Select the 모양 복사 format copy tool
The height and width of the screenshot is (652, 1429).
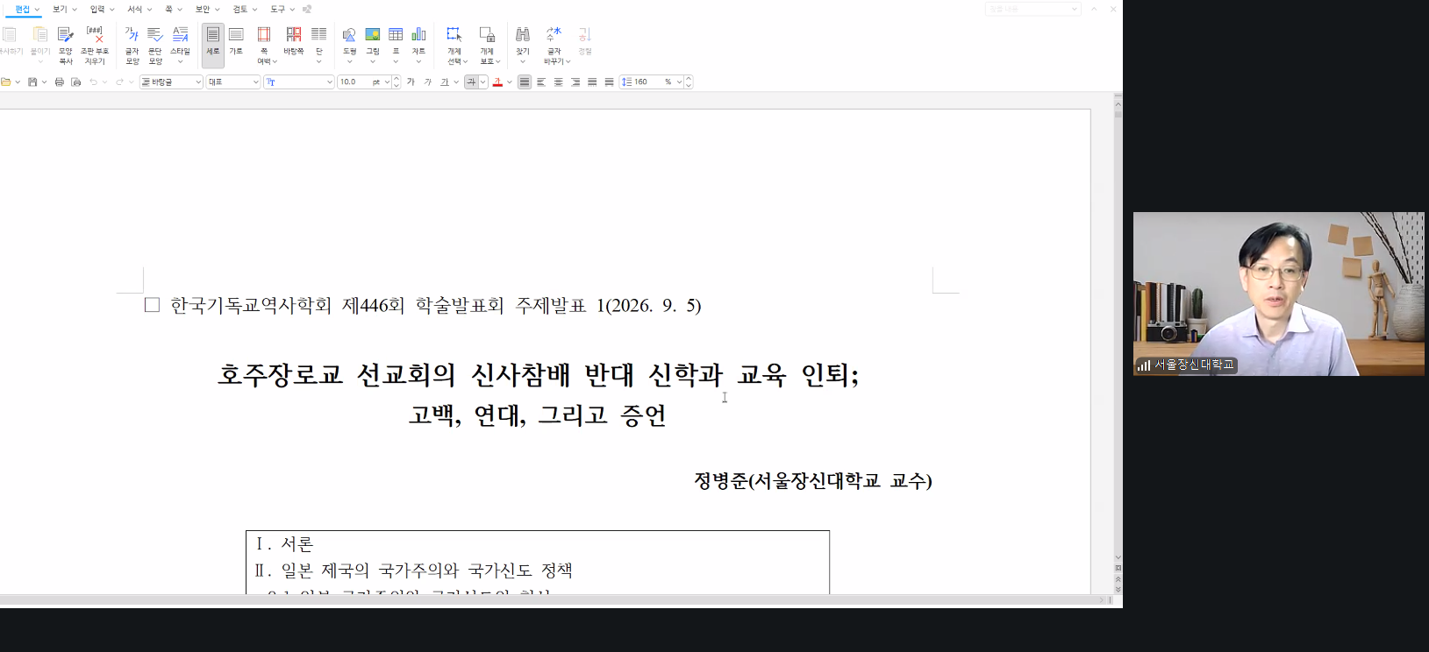coord(66,45)
